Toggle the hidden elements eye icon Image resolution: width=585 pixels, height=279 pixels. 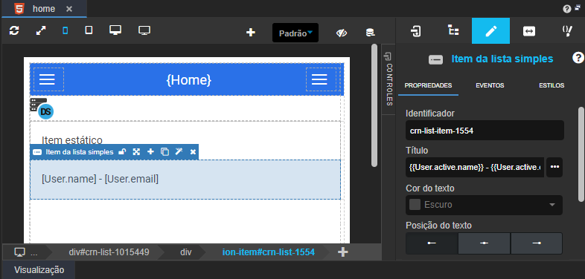[342, 33]
